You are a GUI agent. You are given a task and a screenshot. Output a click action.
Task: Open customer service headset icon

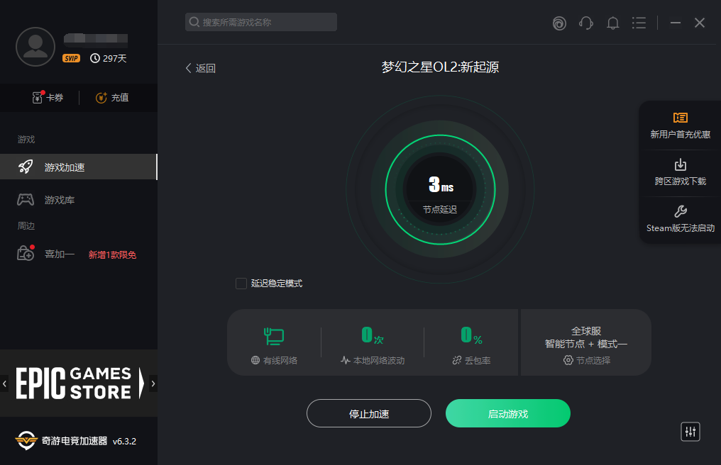tap(586, 23)
